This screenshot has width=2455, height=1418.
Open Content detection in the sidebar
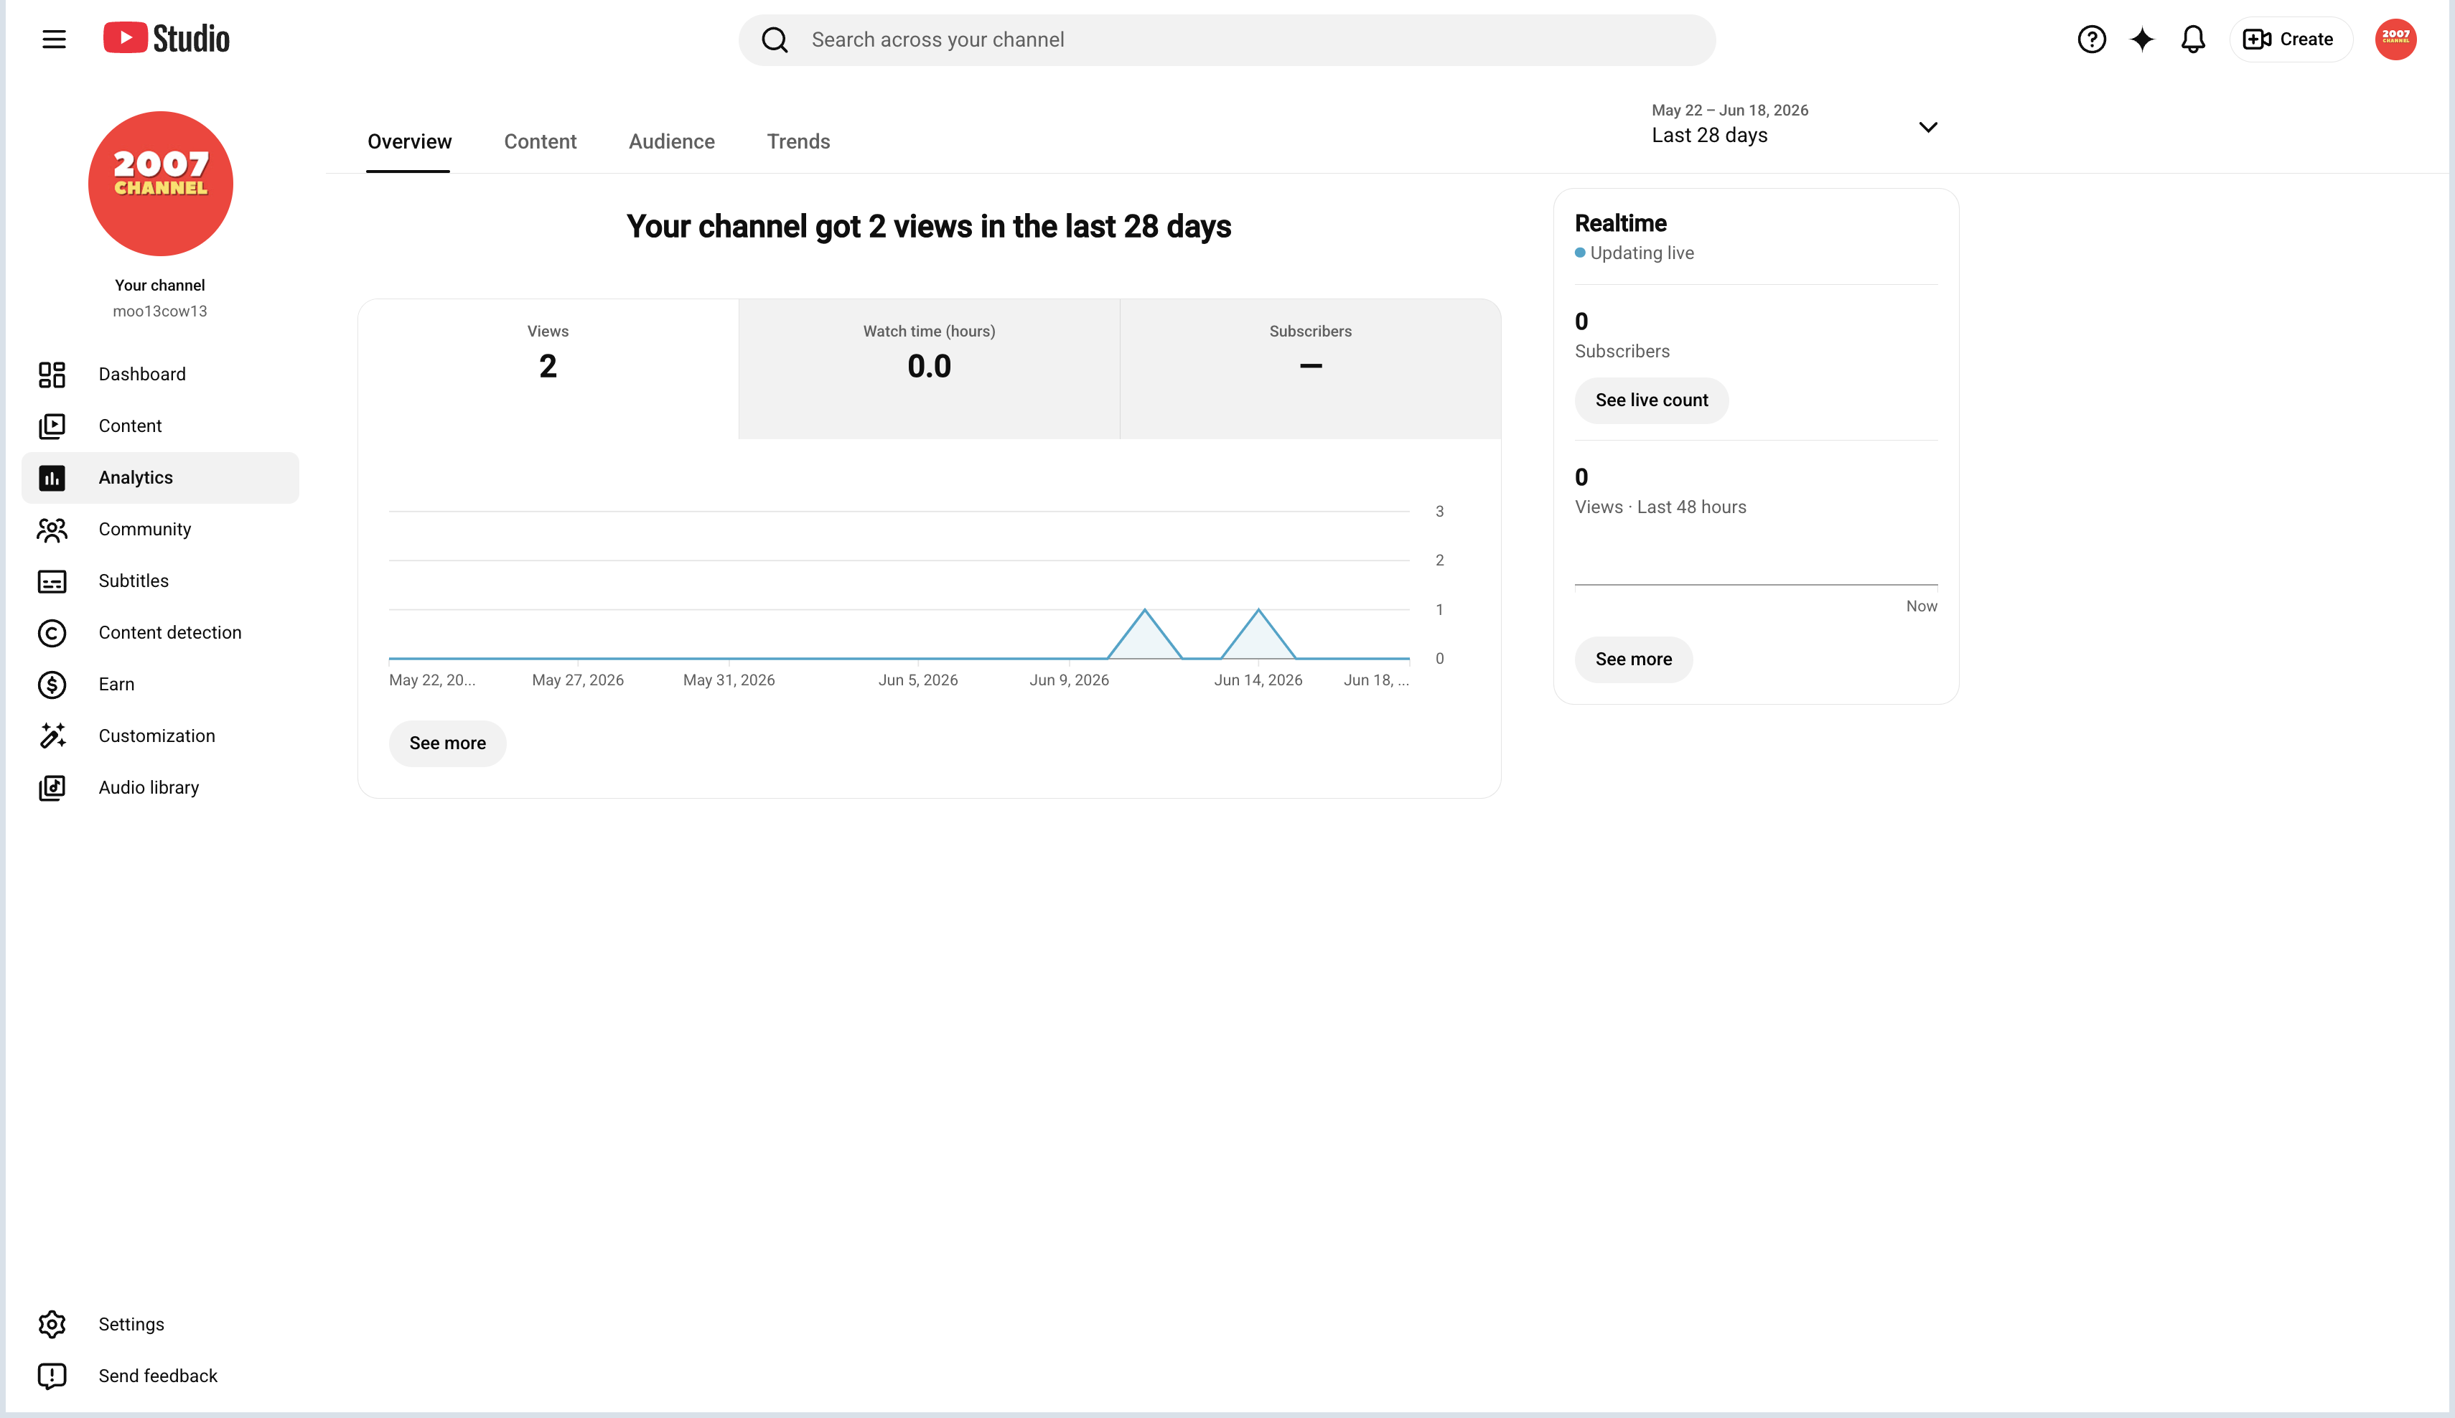[161, 632]
